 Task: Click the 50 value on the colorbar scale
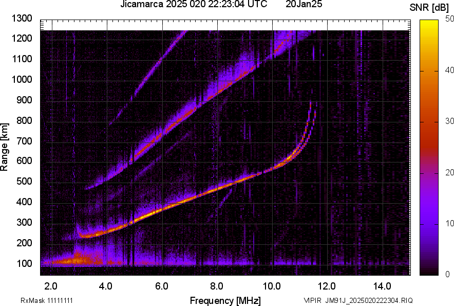tap(450, 19)
